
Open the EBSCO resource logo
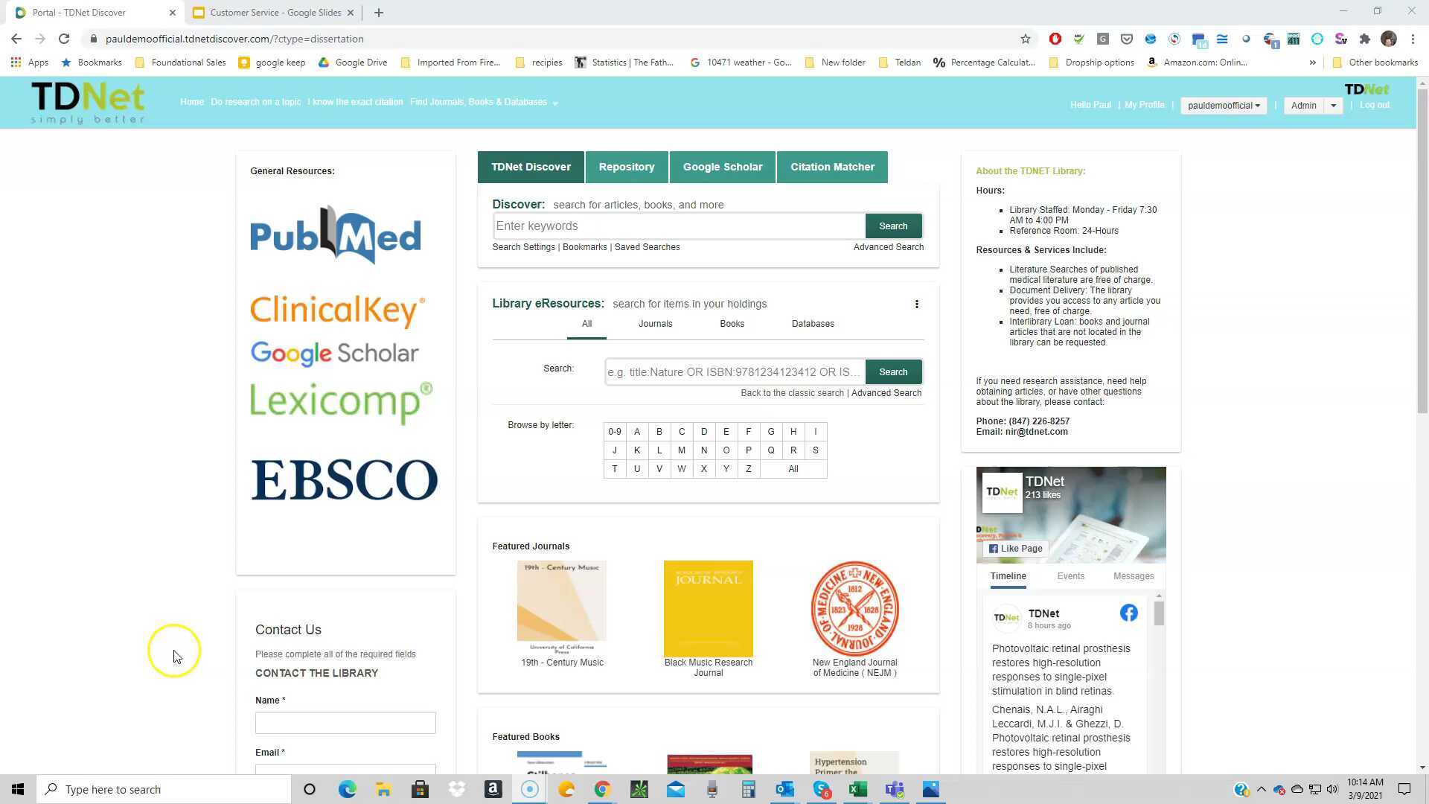pyautogui.click(x=344, y=479)
